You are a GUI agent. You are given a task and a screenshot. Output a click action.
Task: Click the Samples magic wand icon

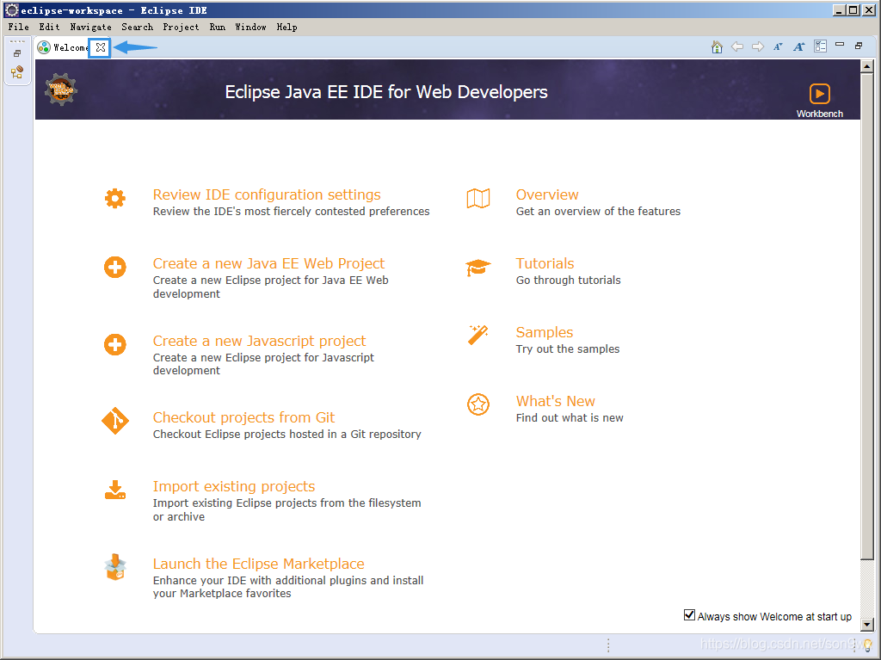[478, 335]
